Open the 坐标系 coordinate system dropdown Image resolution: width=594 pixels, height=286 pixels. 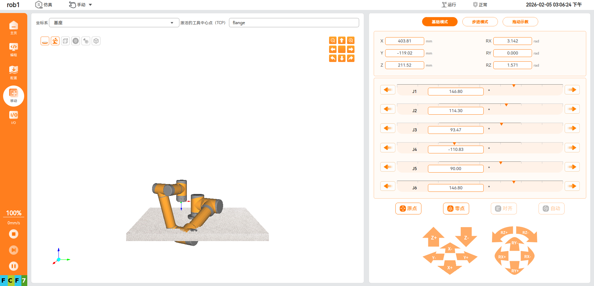114,23
